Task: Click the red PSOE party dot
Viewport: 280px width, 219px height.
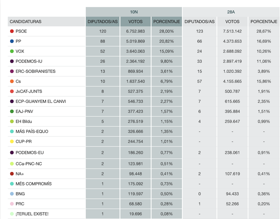Action: pyautogui.click(x=12, y=32)
